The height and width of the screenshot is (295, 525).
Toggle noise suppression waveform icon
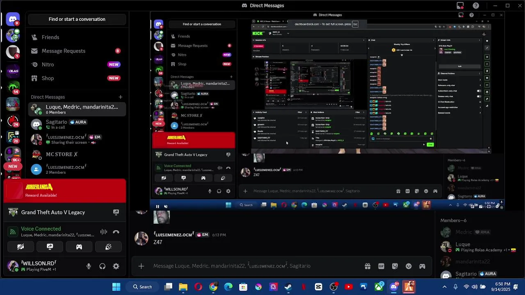click(104, 232)
